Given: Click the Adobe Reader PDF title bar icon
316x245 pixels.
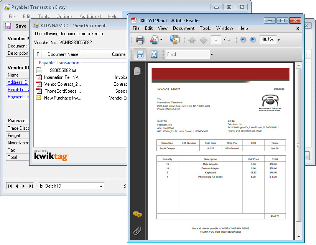Looking at the screenshot, I should point(133,21).
